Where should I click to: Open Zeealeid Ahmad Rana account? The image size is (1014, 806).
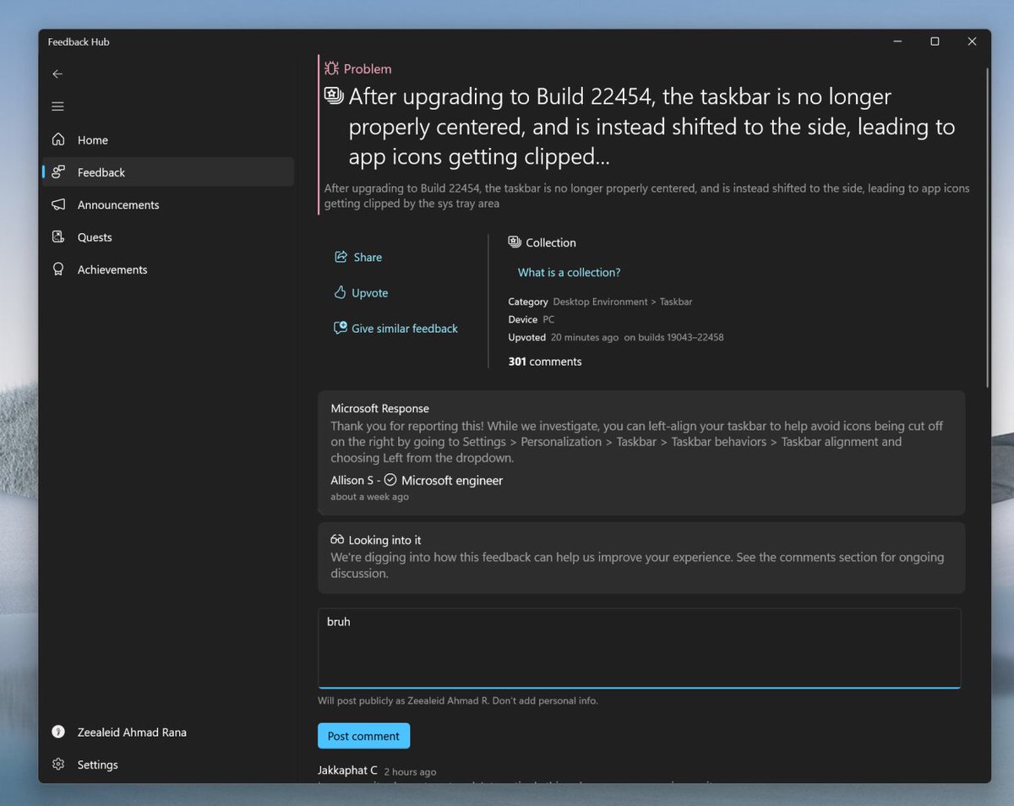[168, 732]
